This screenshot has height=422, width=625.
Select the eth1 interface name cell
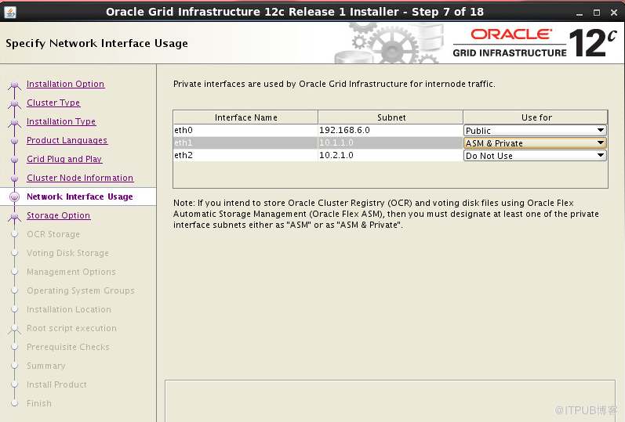[245, 142]
